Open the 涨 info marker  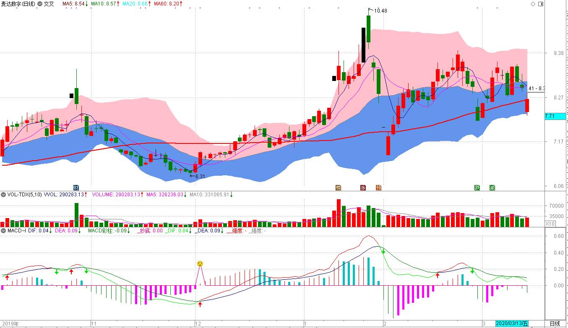click(363, 187)
